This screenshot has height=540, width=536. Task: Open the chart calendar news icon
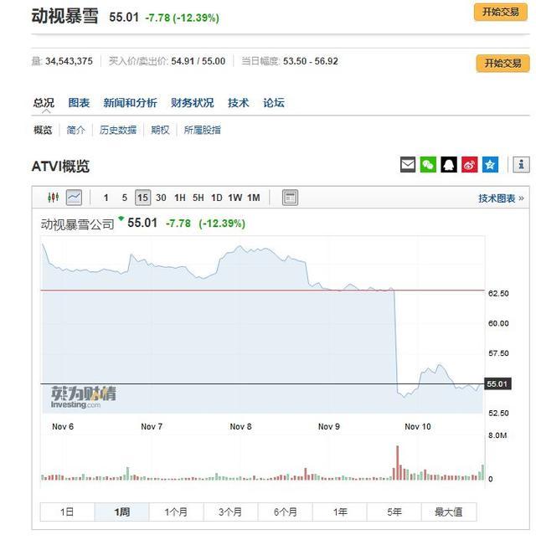(x=290, y=198)
